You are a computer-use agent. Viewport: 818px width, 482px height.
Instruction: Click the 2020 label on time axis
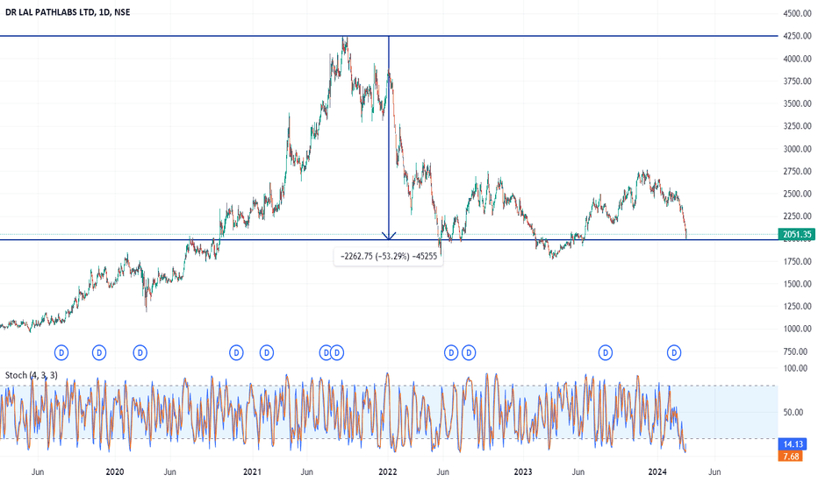[115, 471]
